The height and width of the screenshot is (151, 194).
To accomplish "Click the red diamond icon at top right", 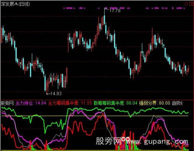I will coord(186,4).
